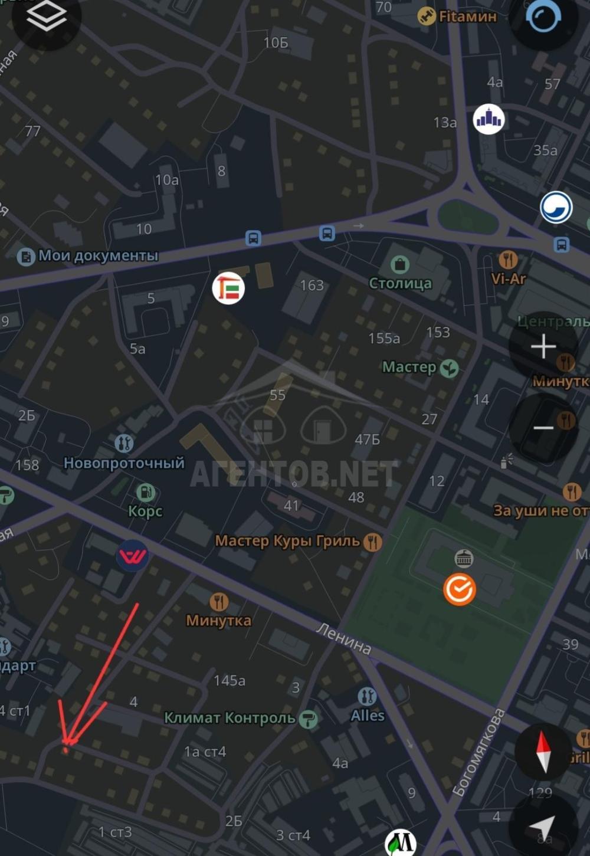
Task: Open the map layers button
Action: (x=46, y=17)
